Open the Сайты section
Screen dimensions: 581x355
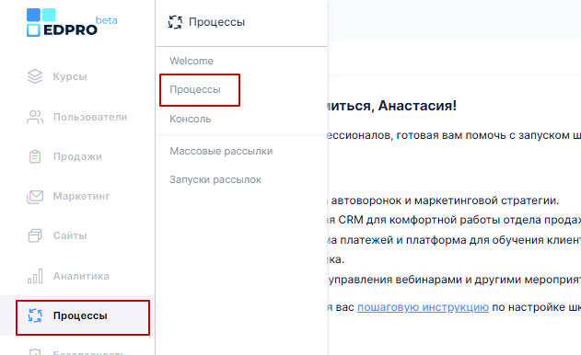coord(70,235)
